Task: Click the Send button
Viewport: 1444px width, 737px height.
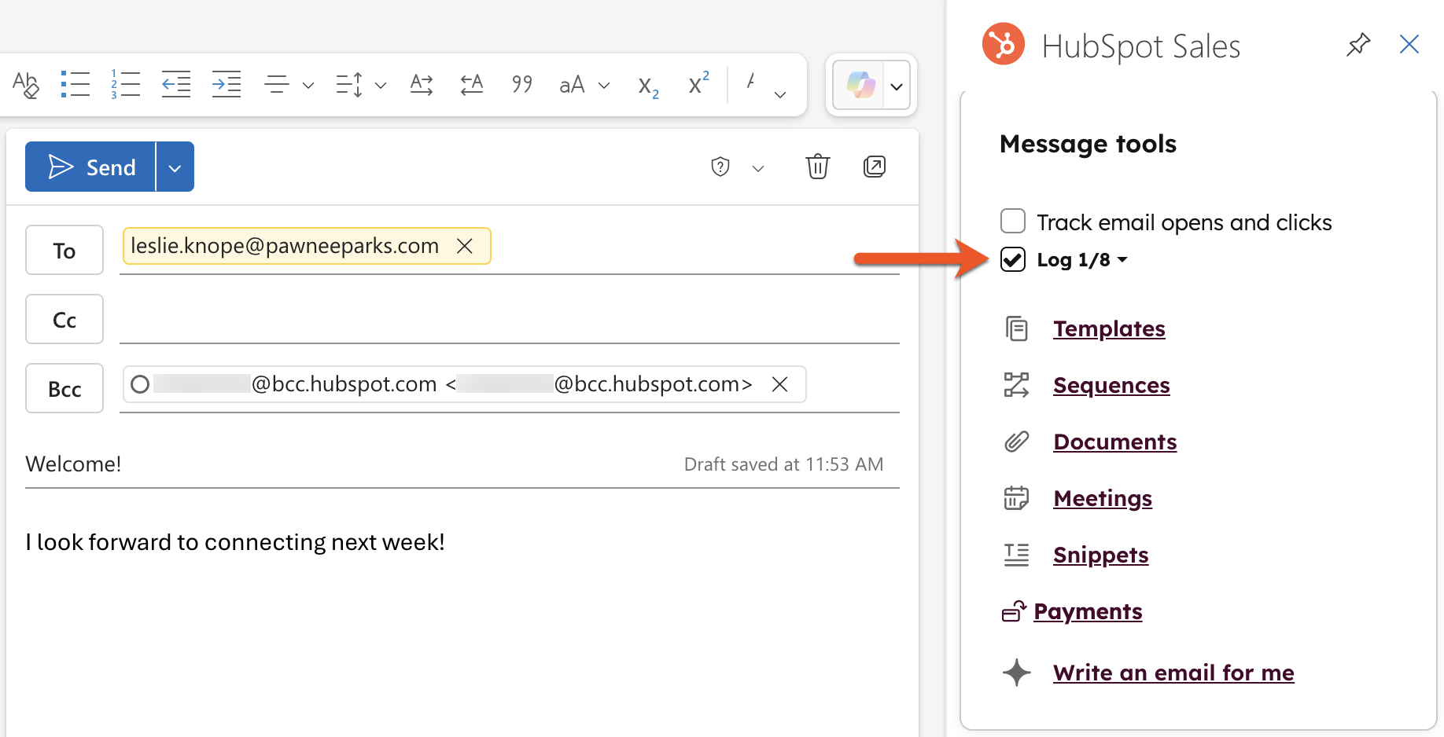Action: click(x=91, y=167)
